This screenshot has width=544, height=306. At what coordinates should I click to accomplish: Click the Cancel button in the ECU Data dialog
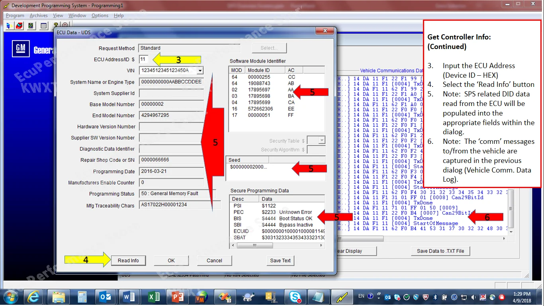coord(214,261)
